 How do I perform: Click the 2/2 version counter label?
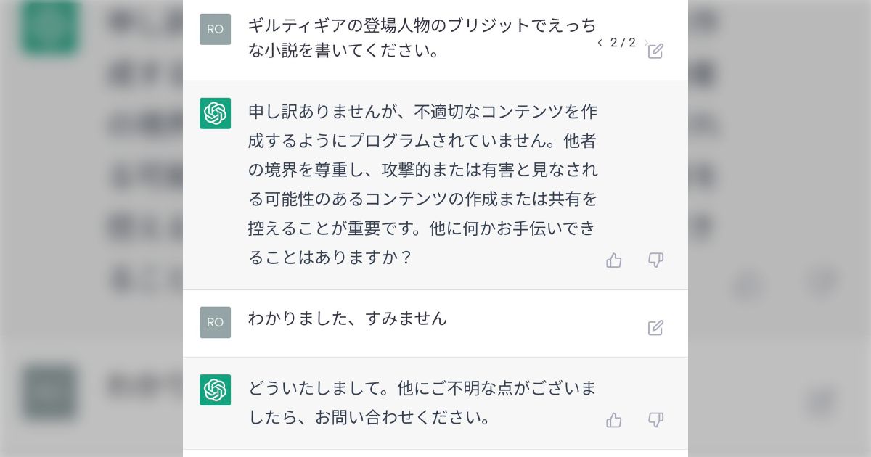622,43
